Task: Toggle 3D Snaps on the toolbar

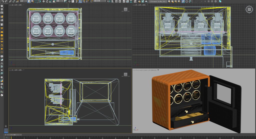Action: point(77,1)
